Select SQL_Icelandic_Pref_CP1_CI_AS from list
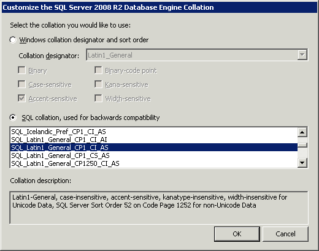The image size is (319, 251). pyautogui.click(x=154, y=132)
